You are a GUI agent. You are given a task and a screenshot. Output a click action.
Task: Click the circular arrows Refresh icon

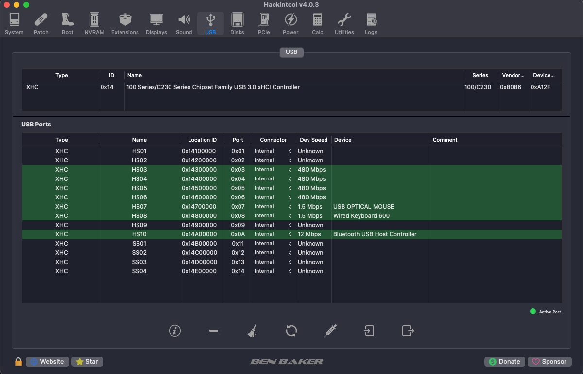pyautogui.click(x=291, y=331)
